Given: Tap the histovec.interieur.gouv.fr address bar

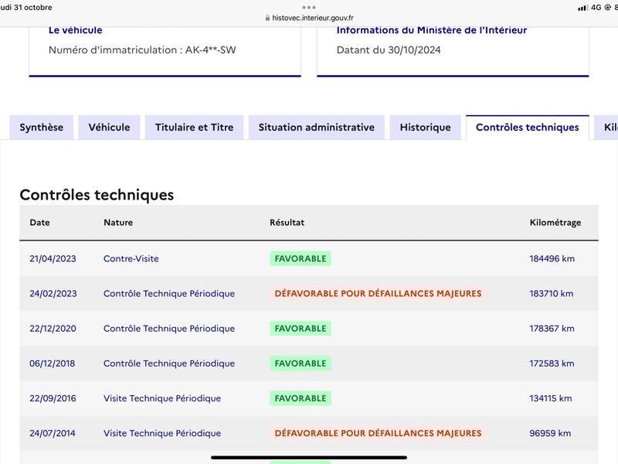Looking at the screenshot, I should [309, 18].
